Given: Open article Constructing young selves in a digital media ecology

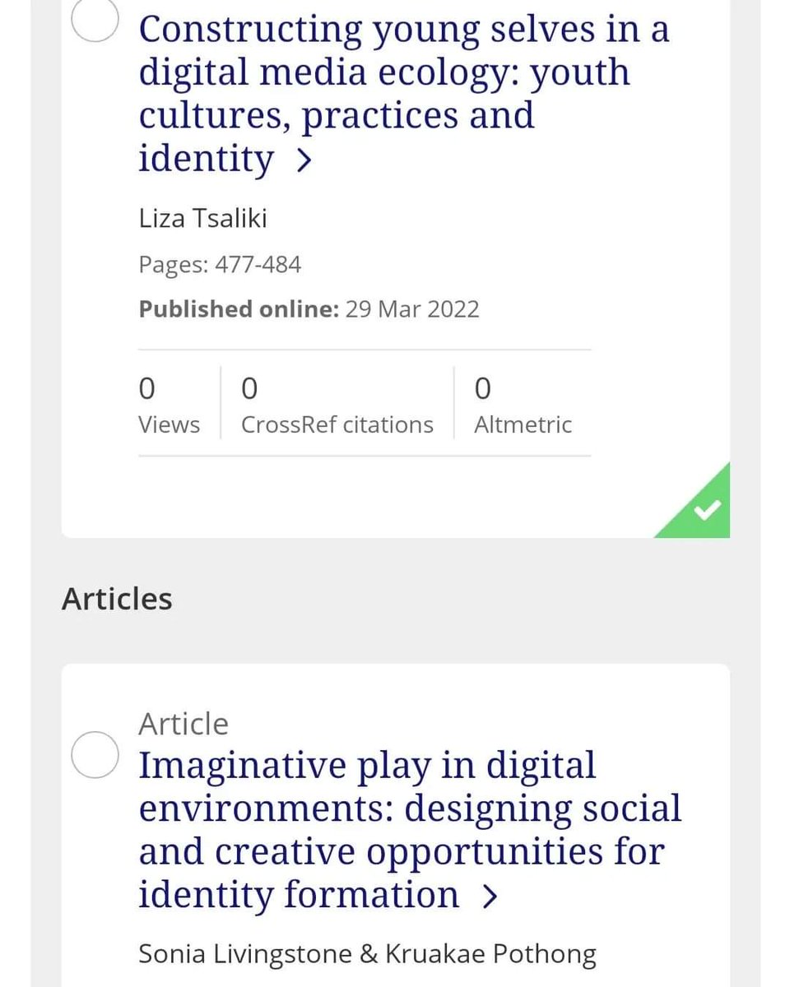Looking at the screenshot, I should [404, 93].
